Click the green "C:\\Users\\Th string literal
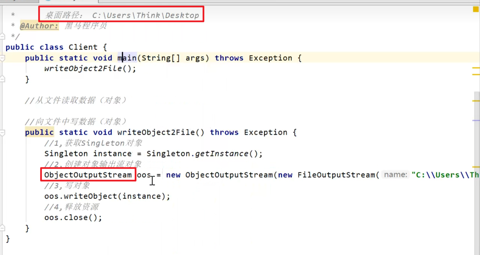480x255 pixels. [x=445, y=175]
